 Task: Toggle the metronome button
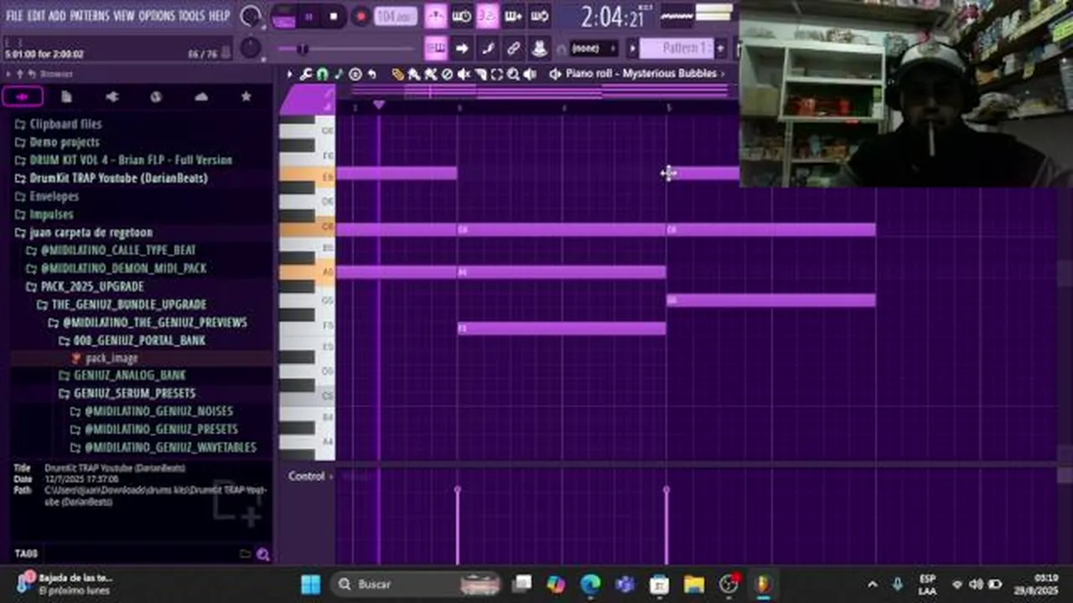(436, 16)
